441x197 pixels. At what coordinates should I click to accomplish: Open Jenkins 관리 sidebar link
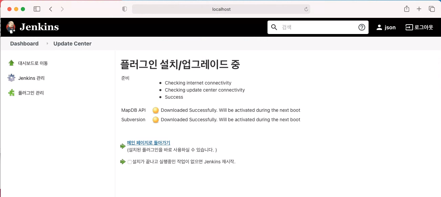pyautogui.click(x=31, y=78)
